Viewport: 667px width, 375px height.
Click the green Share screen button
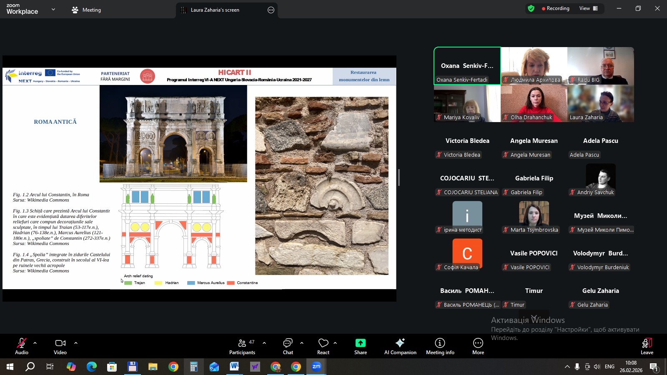pyautogui.click(x=360, y=346)
